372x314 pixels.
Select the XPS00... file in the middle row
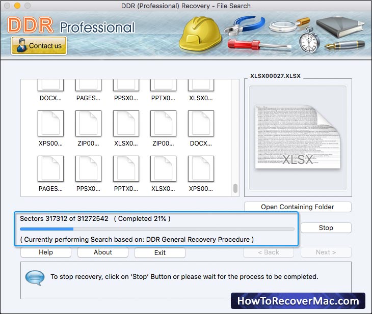(50, 128)
